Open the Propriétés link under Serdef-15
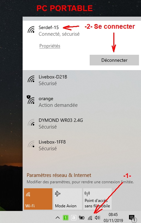 pyautogui.click(x=50, y=46)
